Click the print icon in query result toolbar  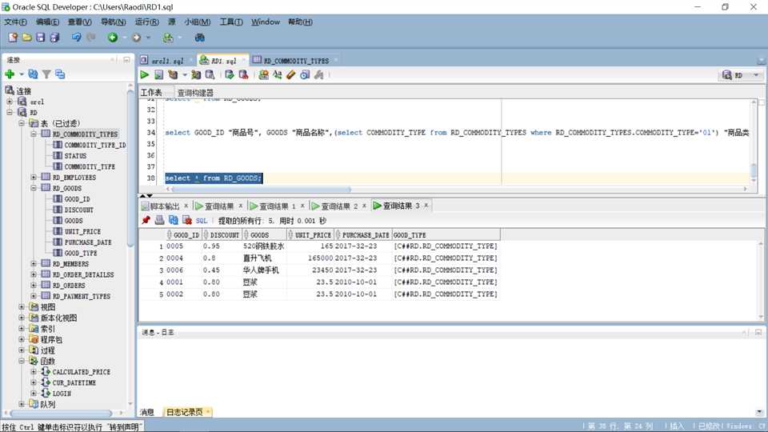[159, 221]
